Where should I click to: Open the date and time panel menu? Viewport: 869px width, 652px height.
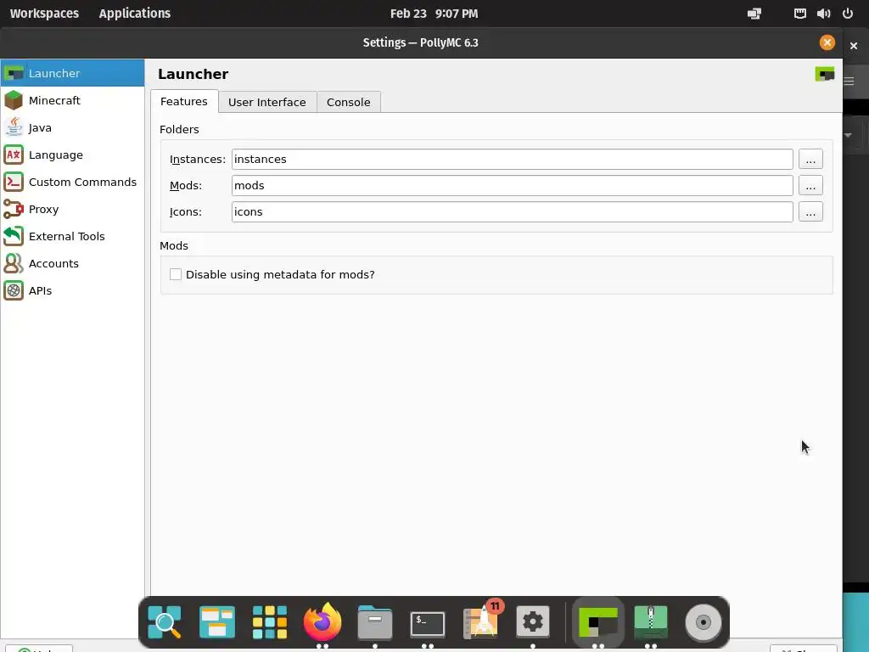434,14
